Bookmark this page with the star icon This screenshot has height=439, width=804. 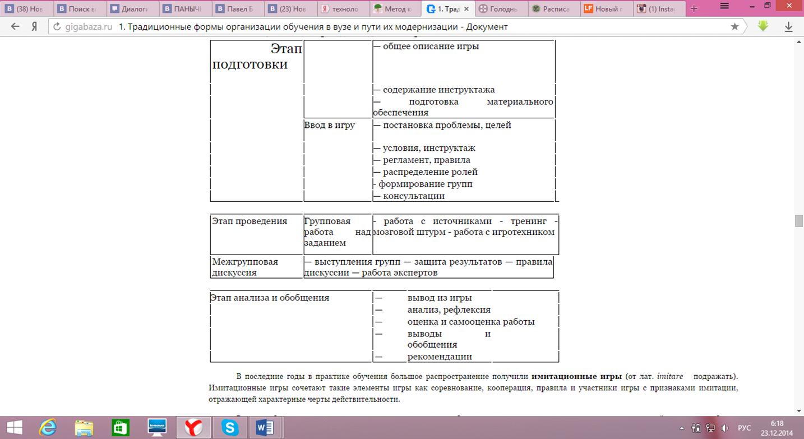tap(734, 26)
